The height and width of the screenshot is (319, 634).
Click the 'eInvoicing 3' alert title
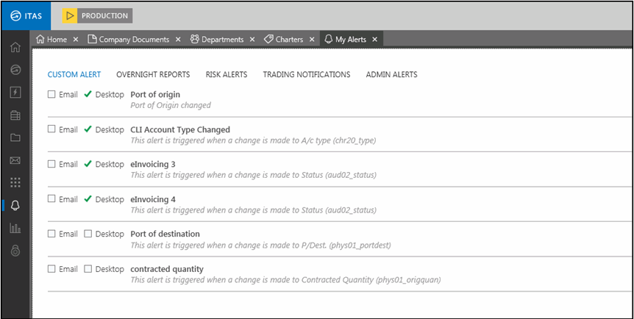pyautogui.click(x=153, y=165)
